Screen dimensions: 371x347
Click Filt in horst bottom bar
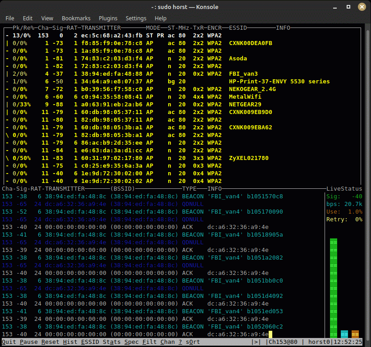150,342
